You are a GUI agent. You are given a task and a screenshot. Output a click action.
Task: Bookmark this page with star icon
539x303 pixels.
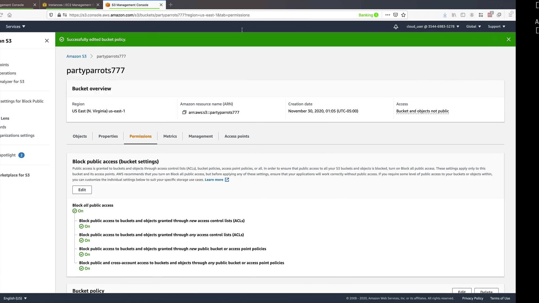(403, 15)
